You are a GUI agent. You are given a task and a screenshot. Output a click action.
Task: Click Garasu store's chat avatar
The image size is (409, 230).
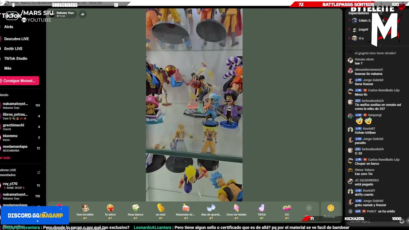pyautogui.click(x=350, y=60)
